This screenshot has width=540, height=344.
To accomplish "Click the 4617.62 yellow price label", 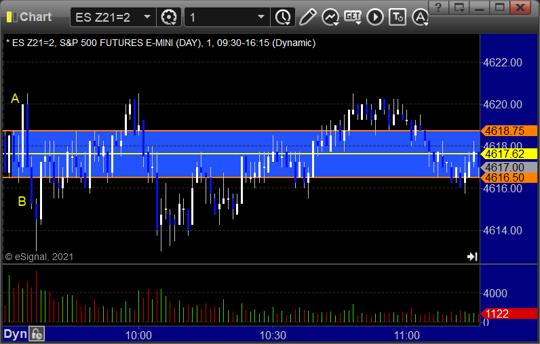I will pyautogui.click(x=509, y=154).
